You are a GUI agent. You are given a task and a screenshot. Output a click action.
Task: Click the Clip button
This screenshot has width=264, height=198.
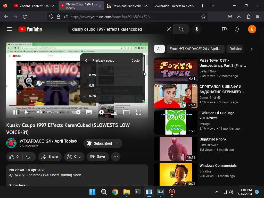coord(74,157)
